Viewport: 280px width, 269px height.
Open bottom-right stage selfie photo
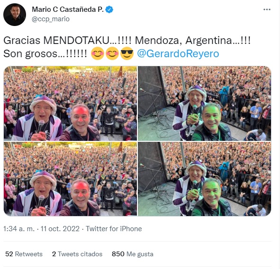coord(205,179)
